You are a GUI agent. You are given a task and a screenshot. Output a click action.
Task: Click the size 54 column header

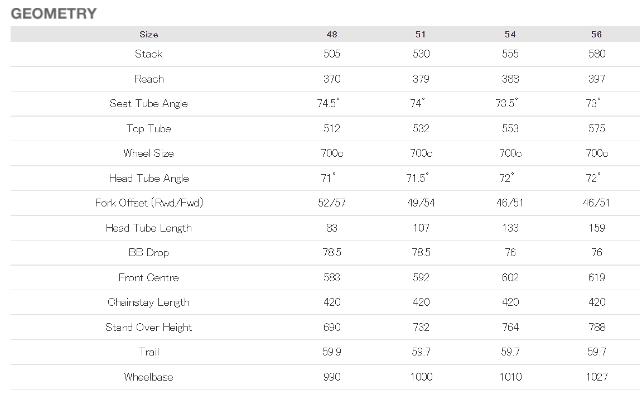510,35
